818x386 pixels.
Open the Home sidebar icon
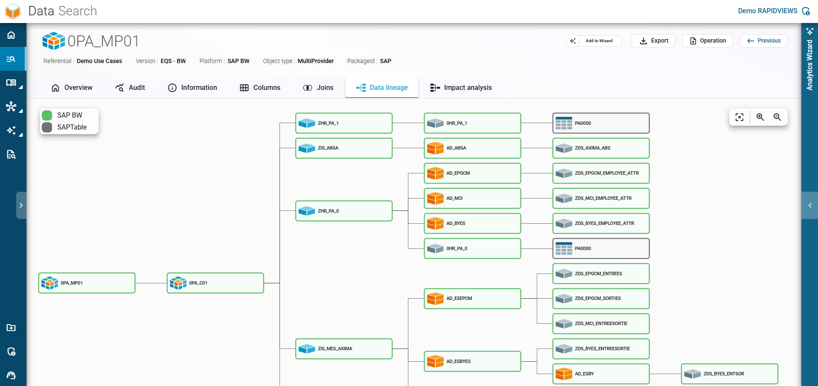point(11,35)
